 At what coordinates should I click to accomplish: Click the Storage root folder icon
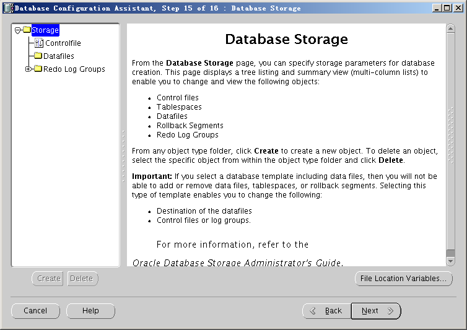tap(27, 30)
